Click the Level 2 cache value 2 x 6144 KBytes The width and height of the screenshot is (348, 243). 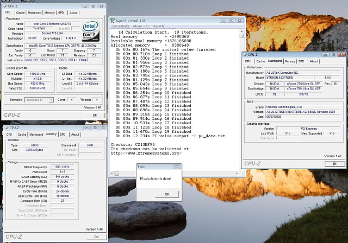pos(88,84)
